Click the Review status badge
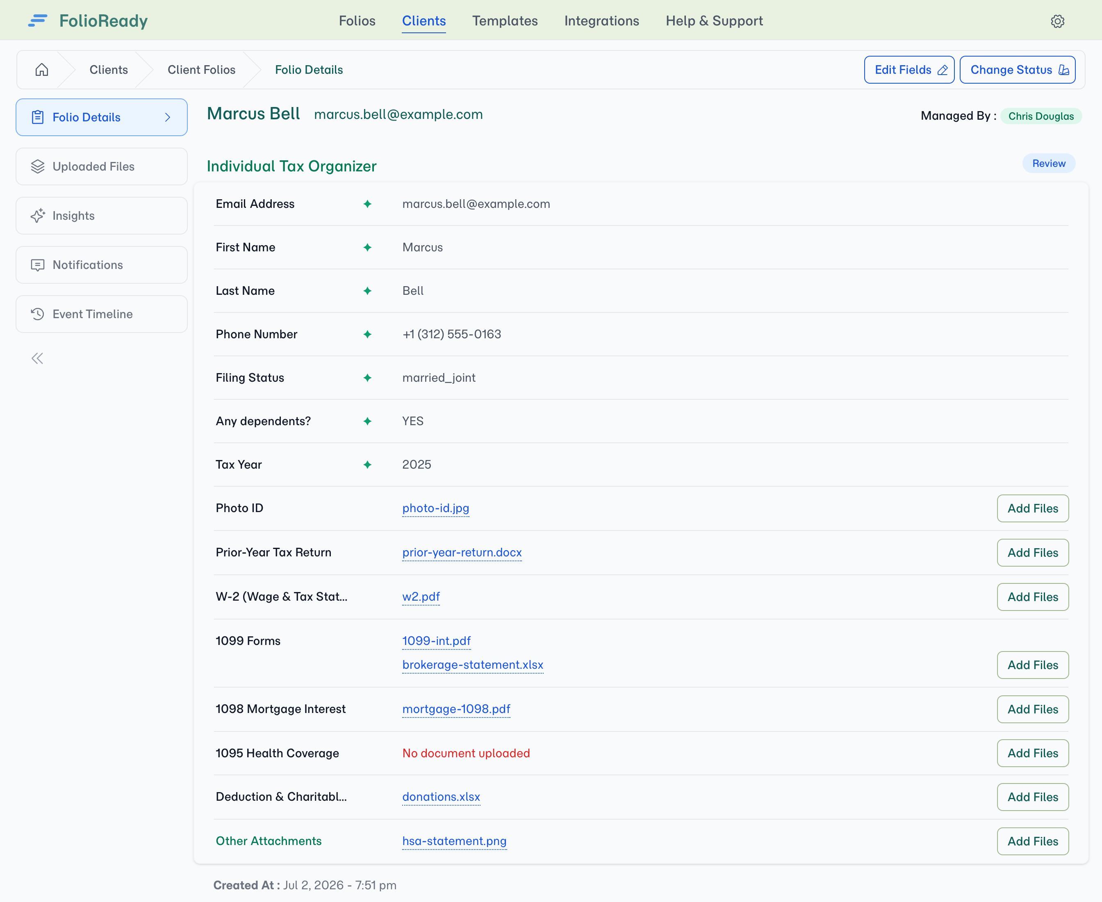The image size is (1102, 902). (1048, 163)
